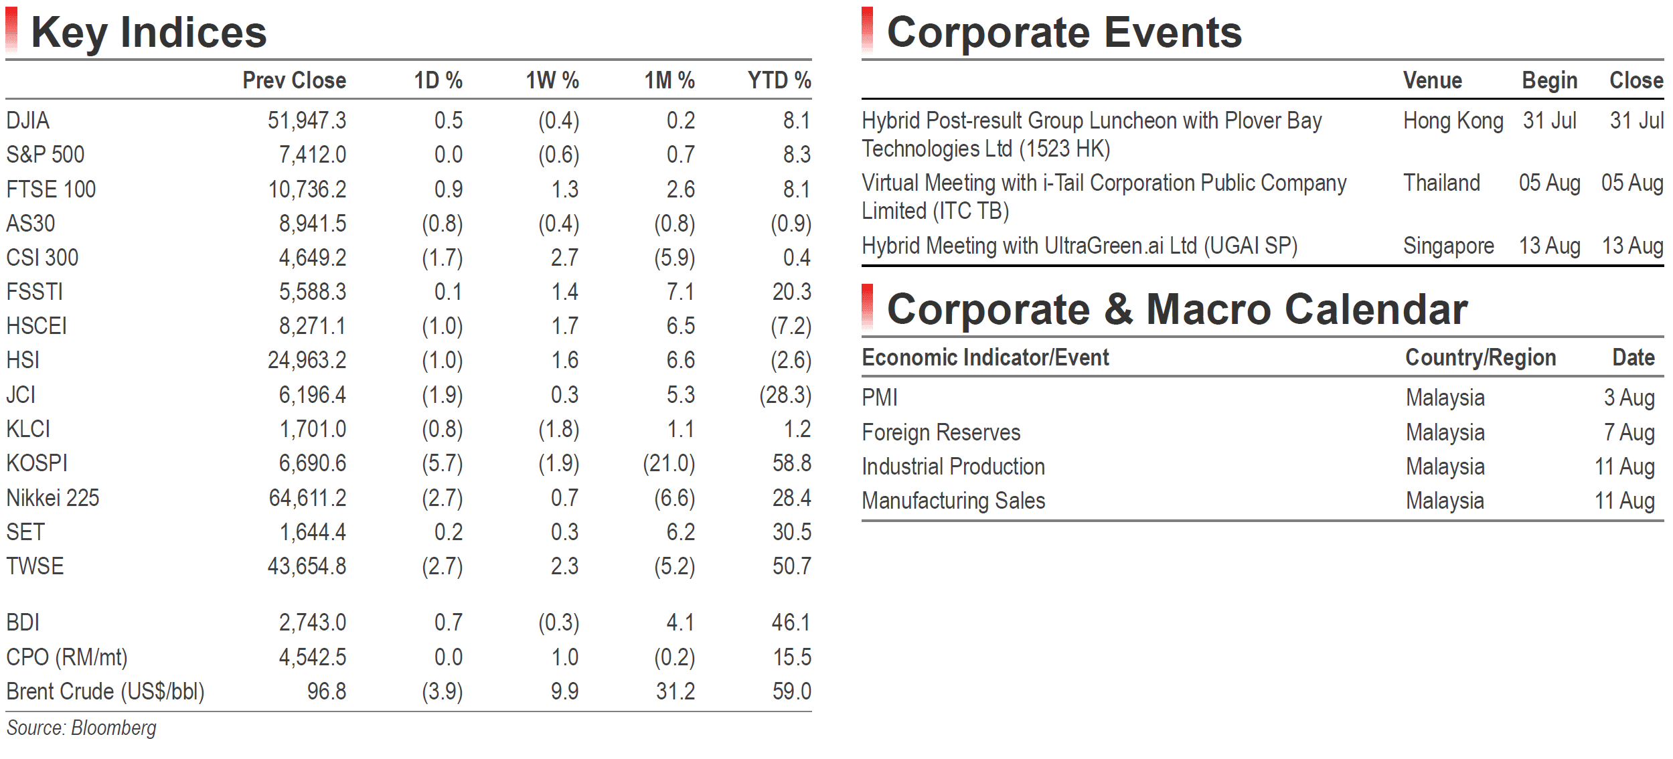This screenshot has height=759, width=1673.
Task: Click the Key Indices heading
Action: [149, 31]
